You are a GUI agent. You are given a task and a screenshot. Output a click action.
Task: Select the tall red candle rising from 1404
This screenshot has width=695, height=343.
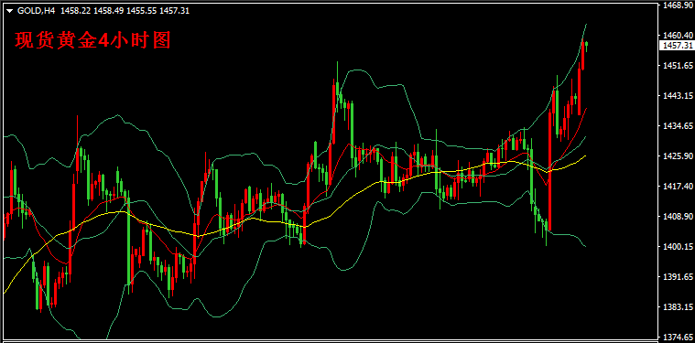(x=549, y=170)
